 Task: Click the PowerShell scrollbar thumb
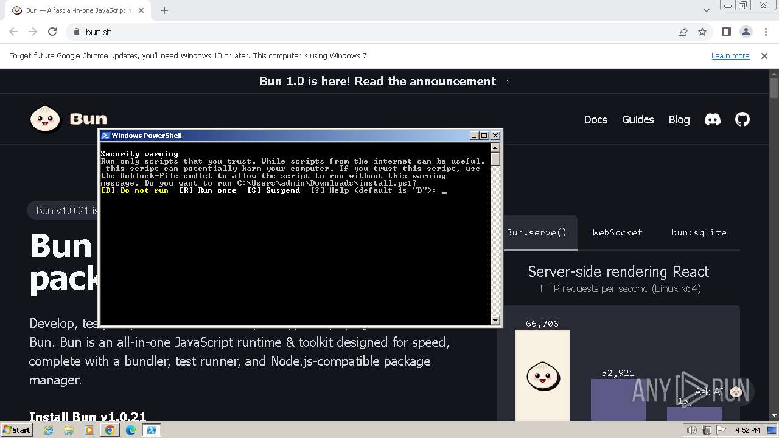click(x=495, y=159)
